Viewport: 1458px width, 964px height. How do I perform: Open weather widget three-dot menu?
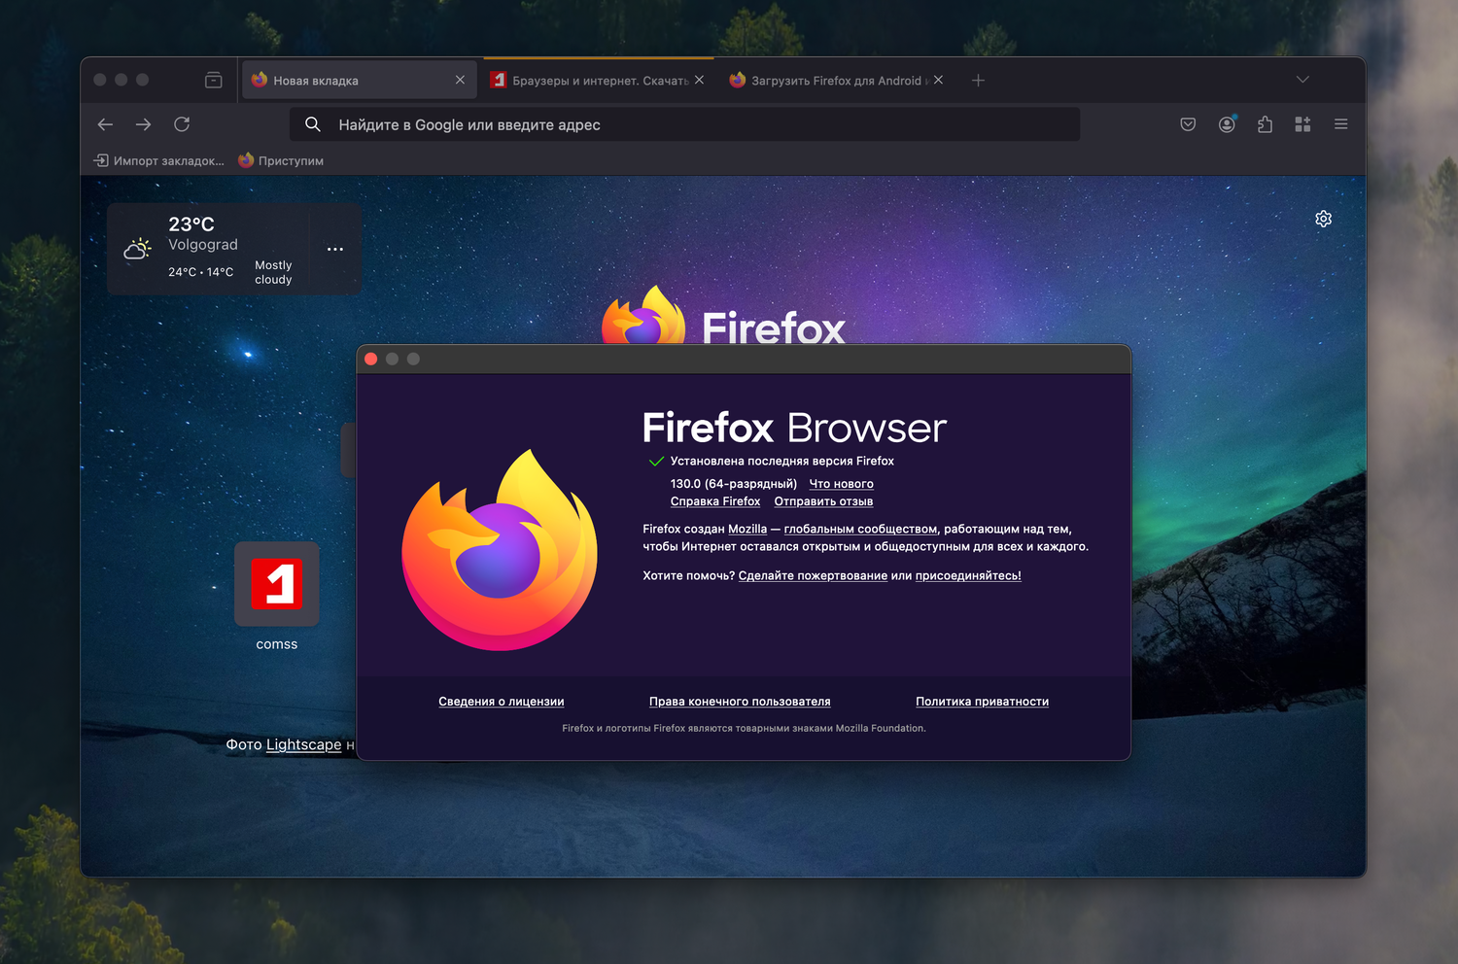tap(335, 250)
